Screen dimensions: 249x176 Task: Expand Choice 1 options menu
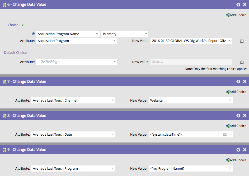click(23, 25)
